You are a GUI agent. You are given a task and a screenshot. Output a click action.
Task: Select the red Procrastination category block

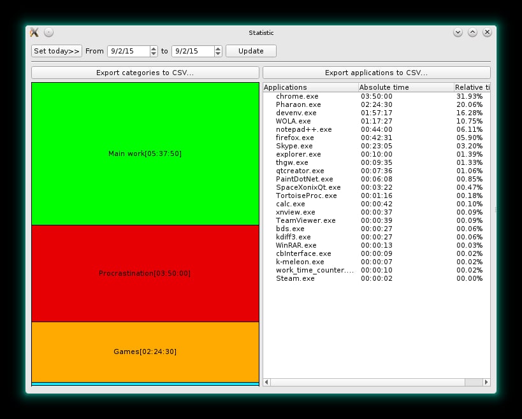pos(145,273)
